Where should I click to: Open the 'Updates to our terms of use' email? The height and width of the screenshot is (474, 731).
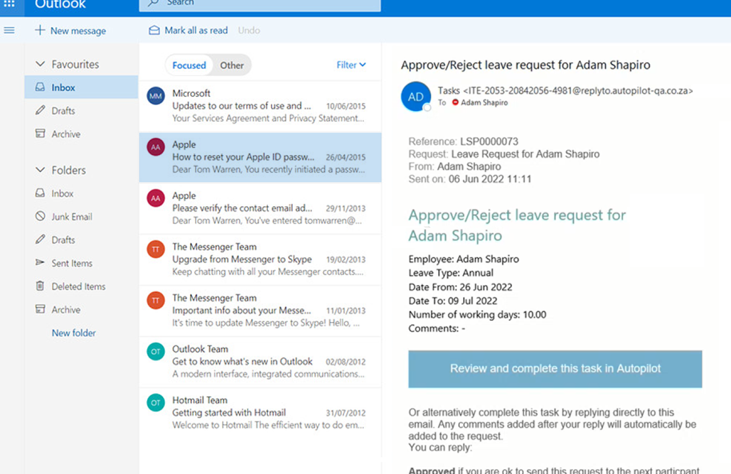tap(260, 106)
